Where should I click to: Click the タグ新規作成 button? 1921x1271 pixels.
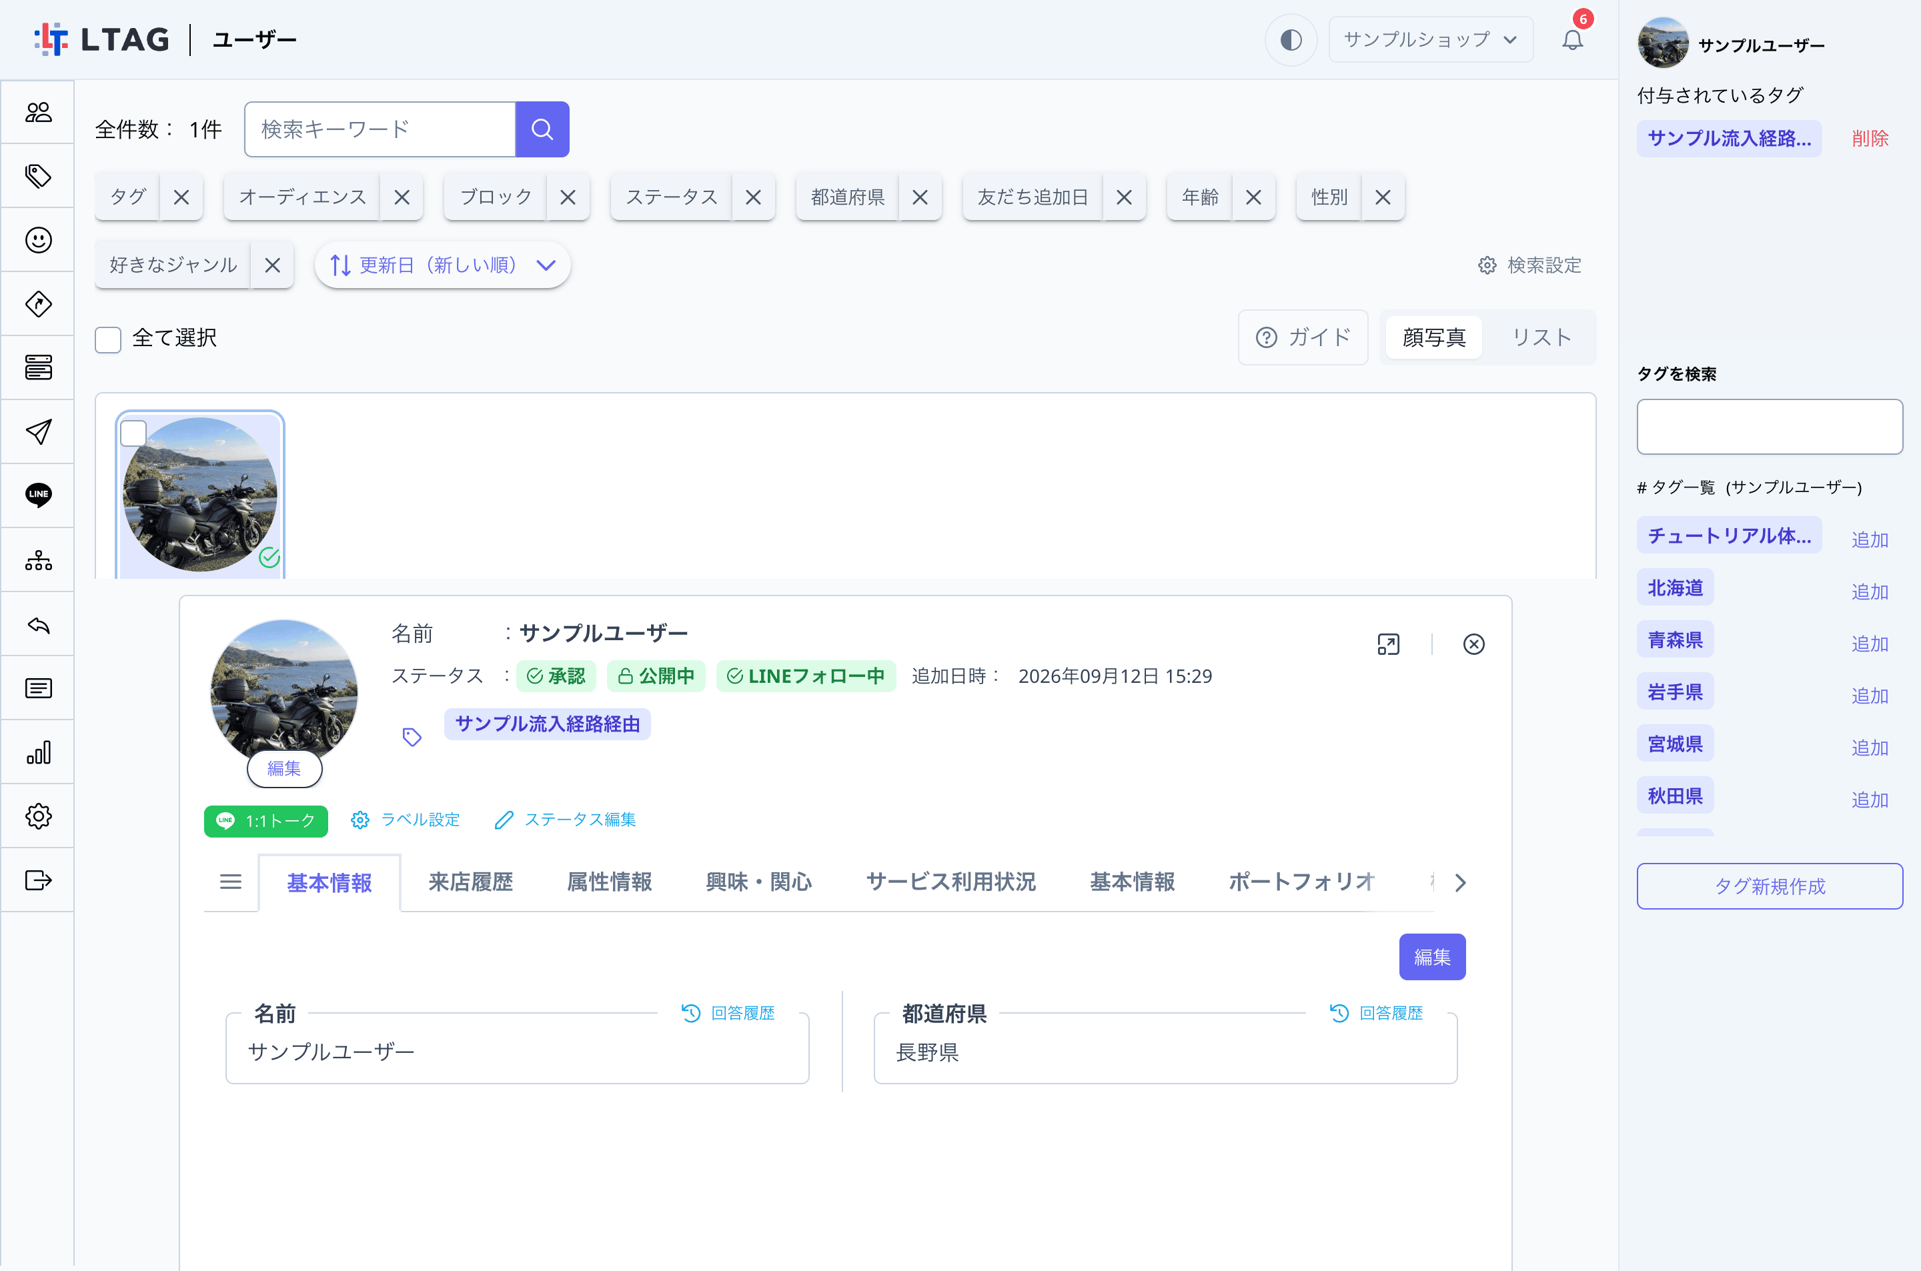(x=1770, y=886)
